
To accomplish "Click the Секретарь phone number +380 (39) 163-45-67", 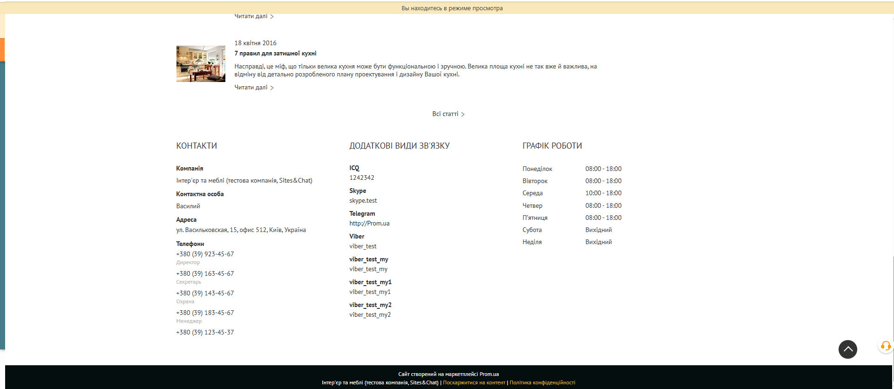I will (205, 273).
